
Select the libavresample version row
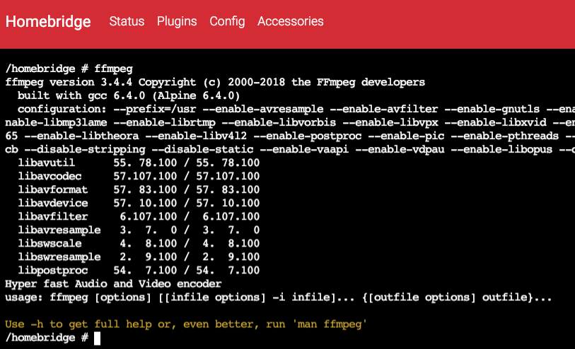click(139, 230)
